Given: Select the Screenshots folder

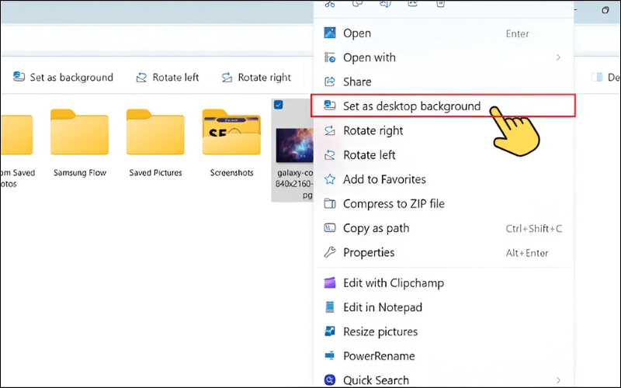Looking at the screenshot, I should click(x=231, y=143).
